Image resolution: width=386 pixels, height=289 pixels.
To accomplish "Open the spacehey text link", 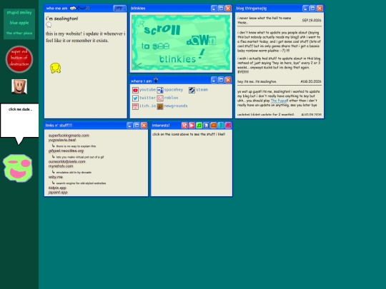I will [x=174, y=90].
